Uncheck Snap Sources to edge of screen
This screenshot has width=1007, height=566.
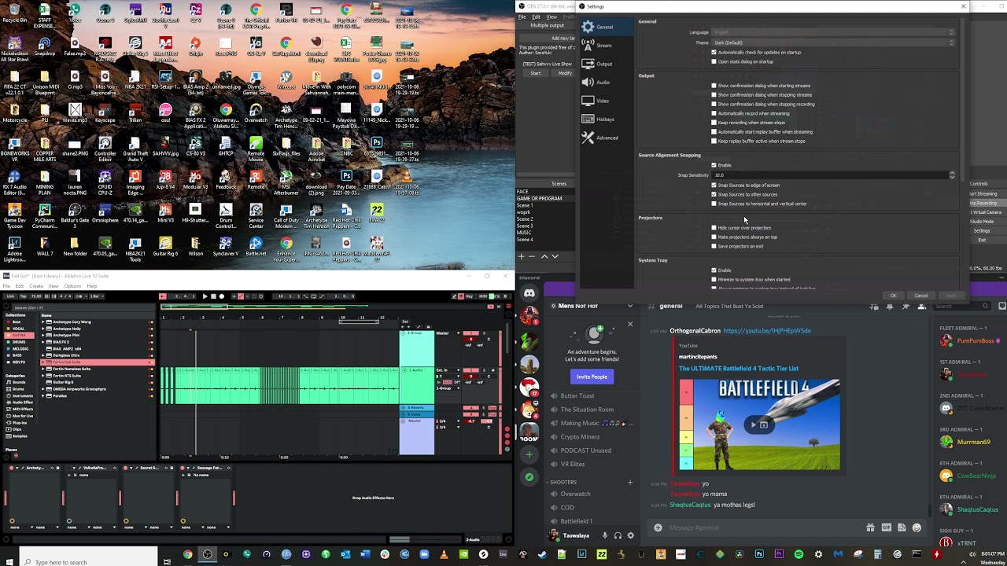click(714, 186)
